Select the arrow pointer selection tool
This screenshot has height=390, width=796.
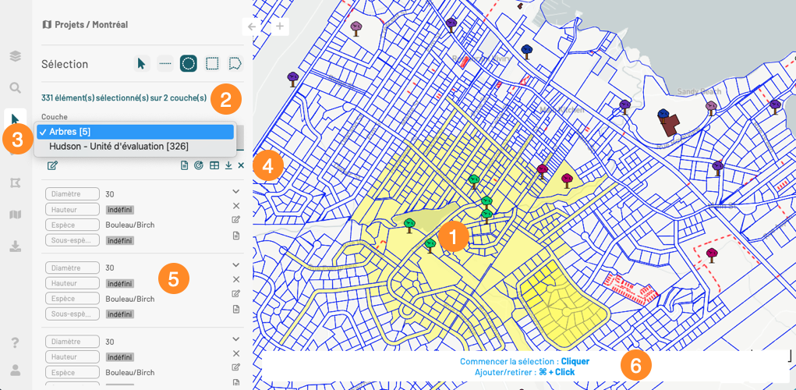pyautogui.click(x=141, y=64)
